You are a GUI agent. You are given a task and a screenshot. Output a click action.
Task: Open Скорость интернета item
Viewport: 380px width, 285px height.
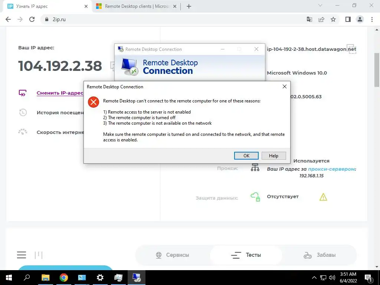coord(60,132)
